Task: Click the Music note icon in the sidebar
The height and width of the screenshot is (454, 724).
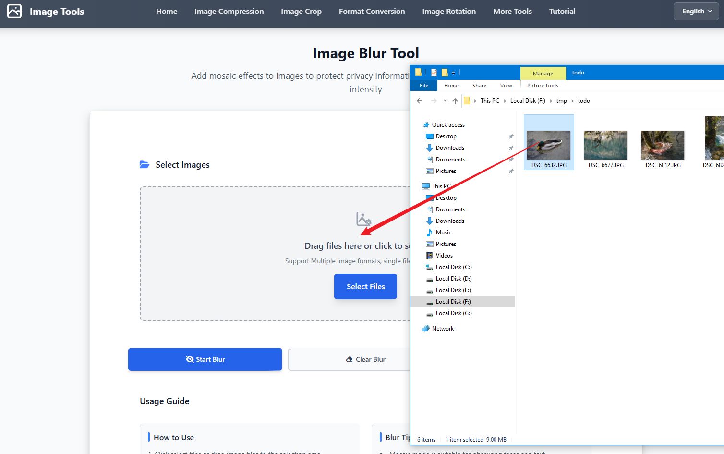Action: pos(430,233)
